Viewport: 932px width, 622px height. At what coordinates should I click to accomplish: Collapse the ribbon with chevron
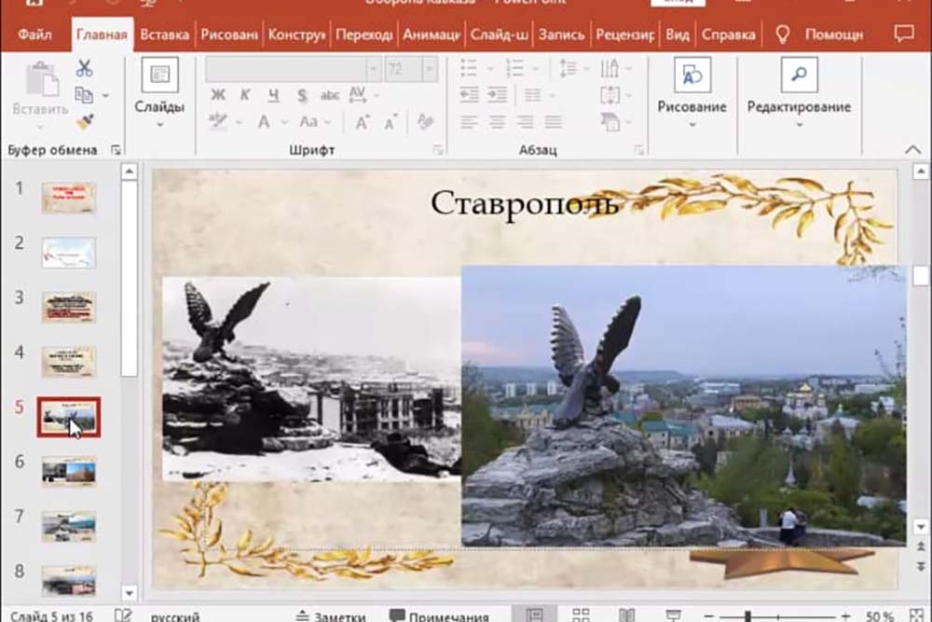[913, 150]
